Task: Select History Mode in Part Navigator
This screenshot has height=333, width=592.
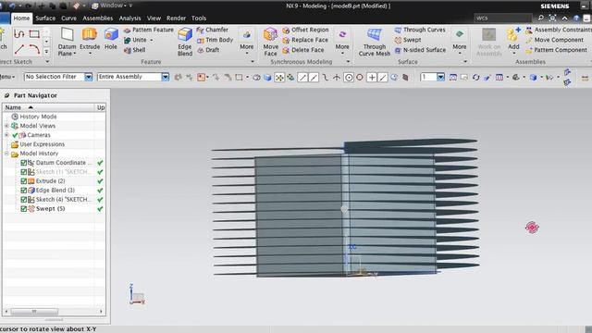Action: coord(38,117)
